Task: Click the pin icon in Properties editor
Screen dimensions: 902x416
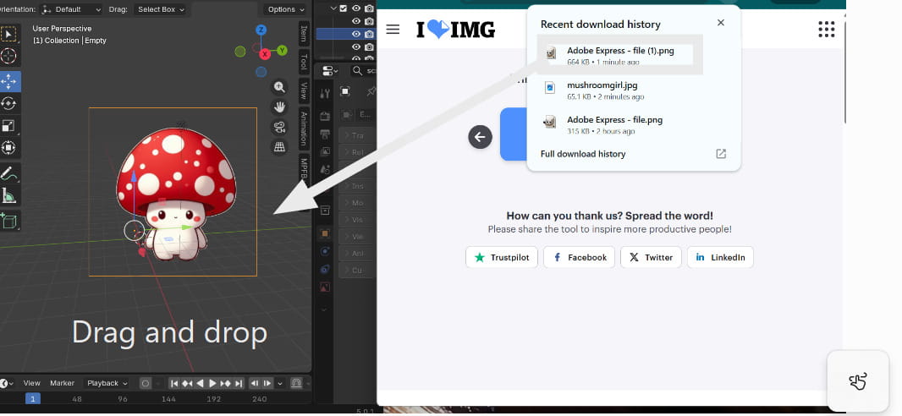Action: tap(371, 90)
